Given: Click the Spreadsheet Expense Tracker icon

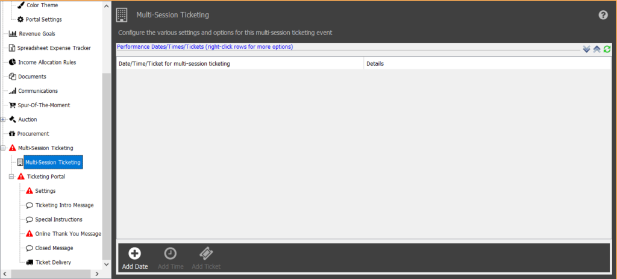Looking at the screenshot, I should (12, 48).
